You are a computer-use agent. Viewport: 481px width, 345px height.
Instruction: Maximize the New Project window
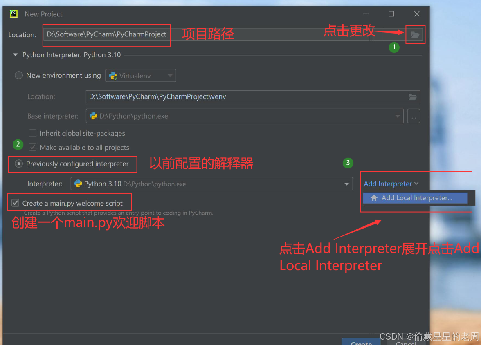391,14
